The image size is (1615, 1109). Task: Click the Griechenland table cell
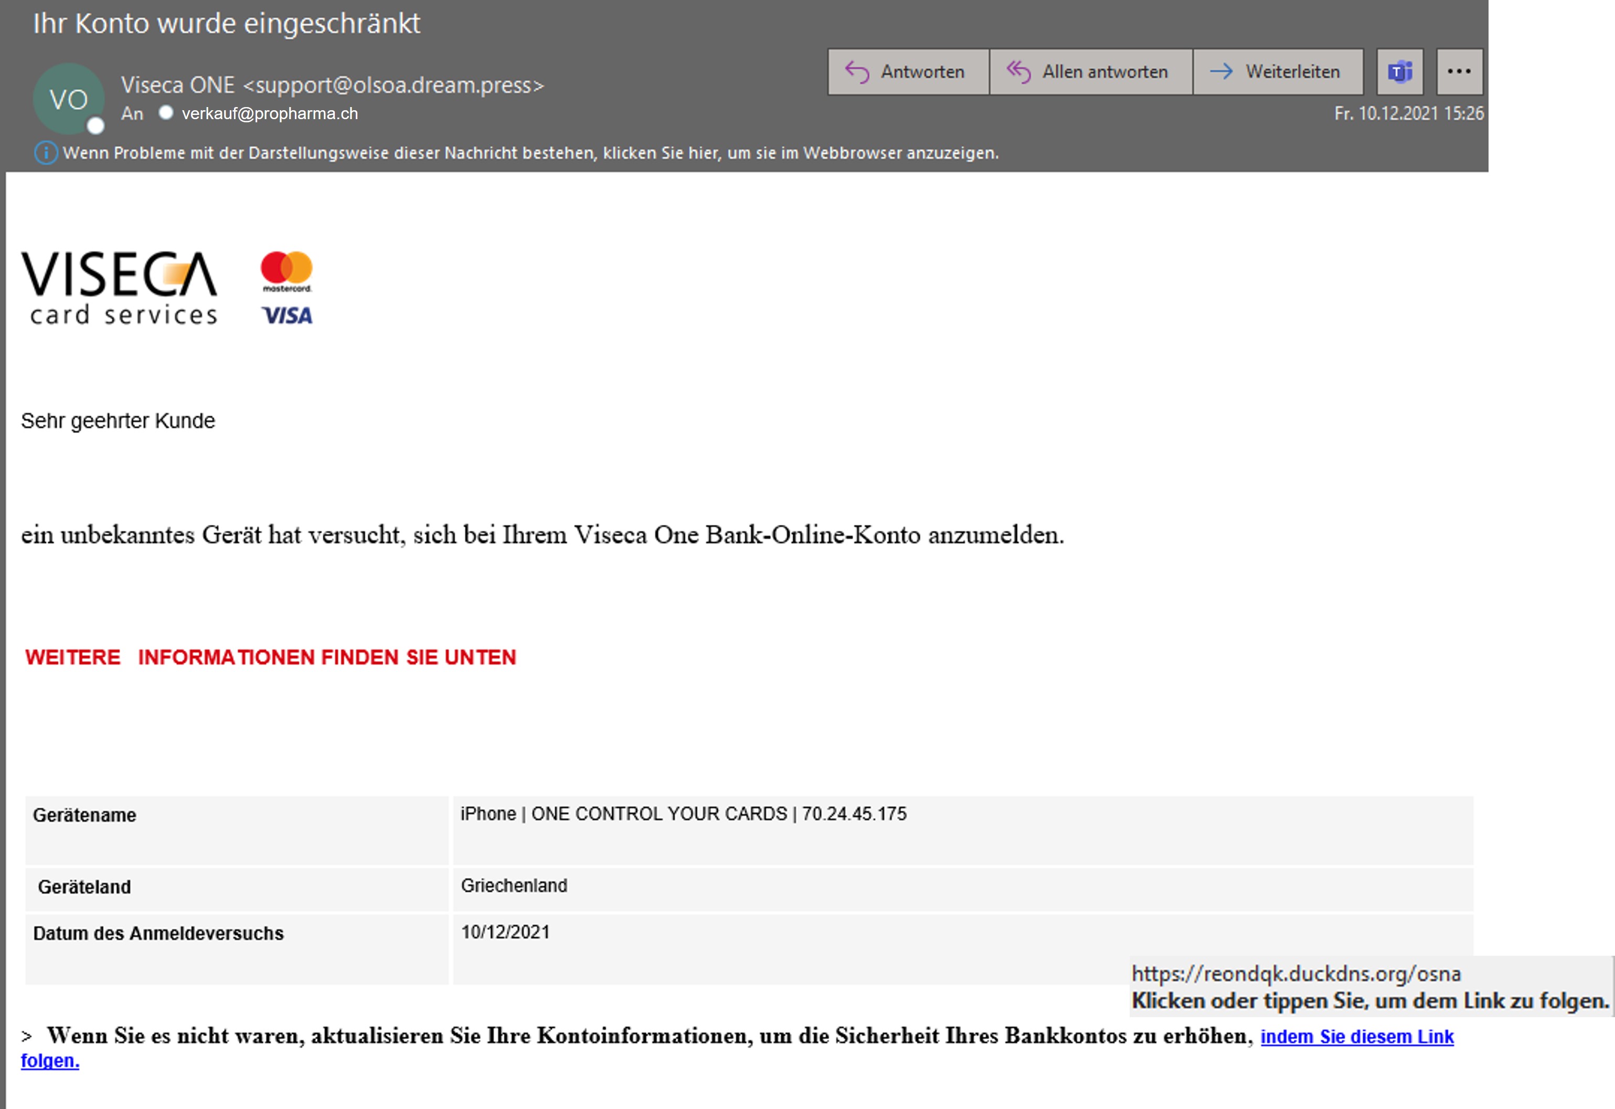click(514, 886)
